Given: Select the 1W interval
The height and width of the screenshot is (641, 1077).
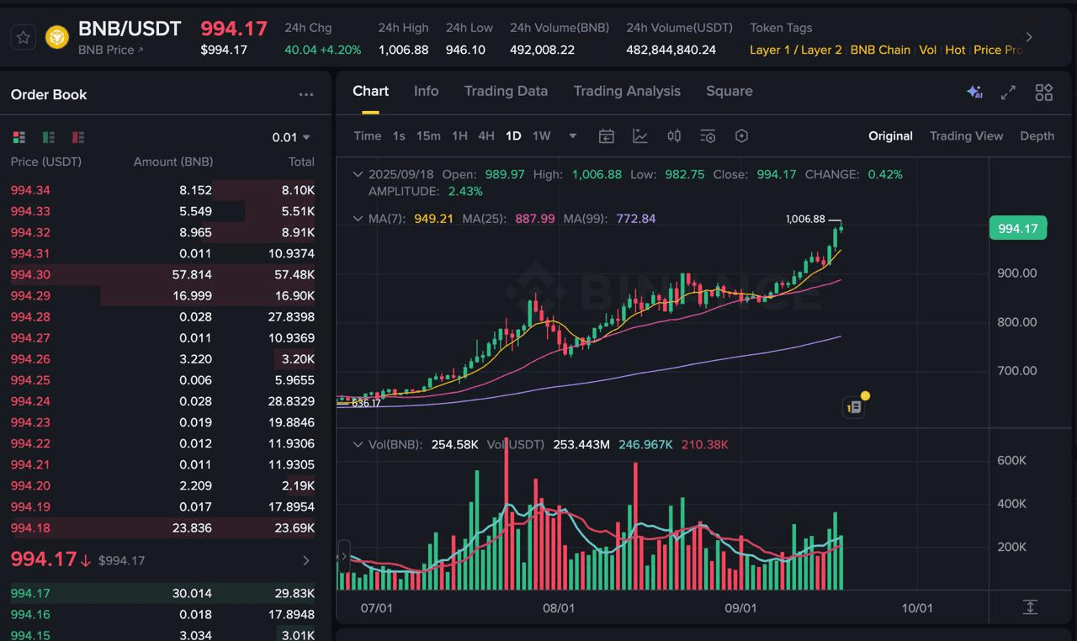Looking at the screenshot, I should tap(541, 136).
